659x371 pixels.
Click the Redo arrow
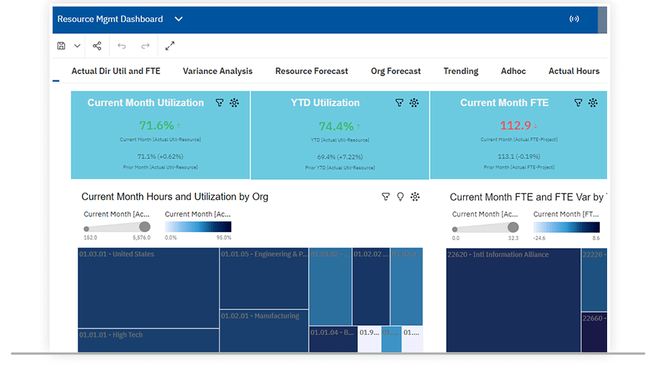click(x=145, y=46)
